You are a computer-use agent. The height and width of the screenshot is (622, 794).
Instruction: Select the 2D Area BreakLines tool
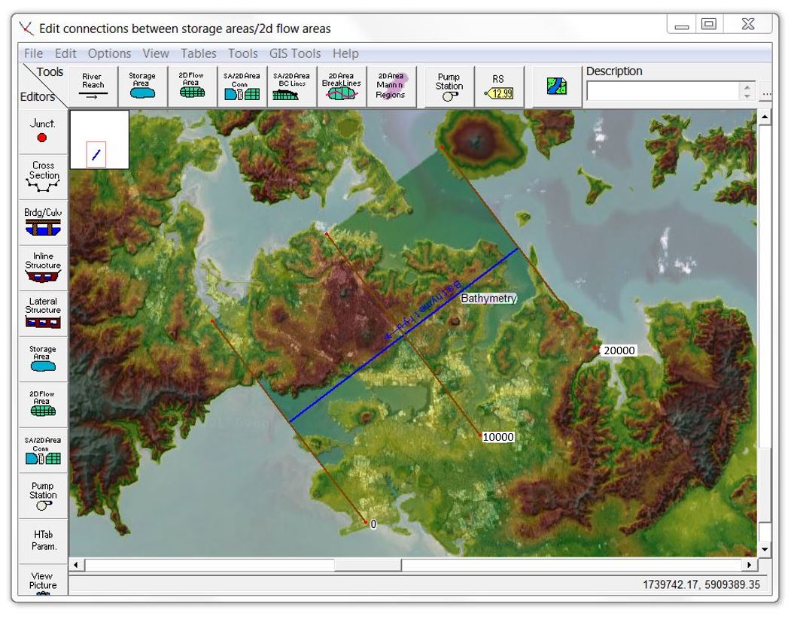[x=341, y=86]
